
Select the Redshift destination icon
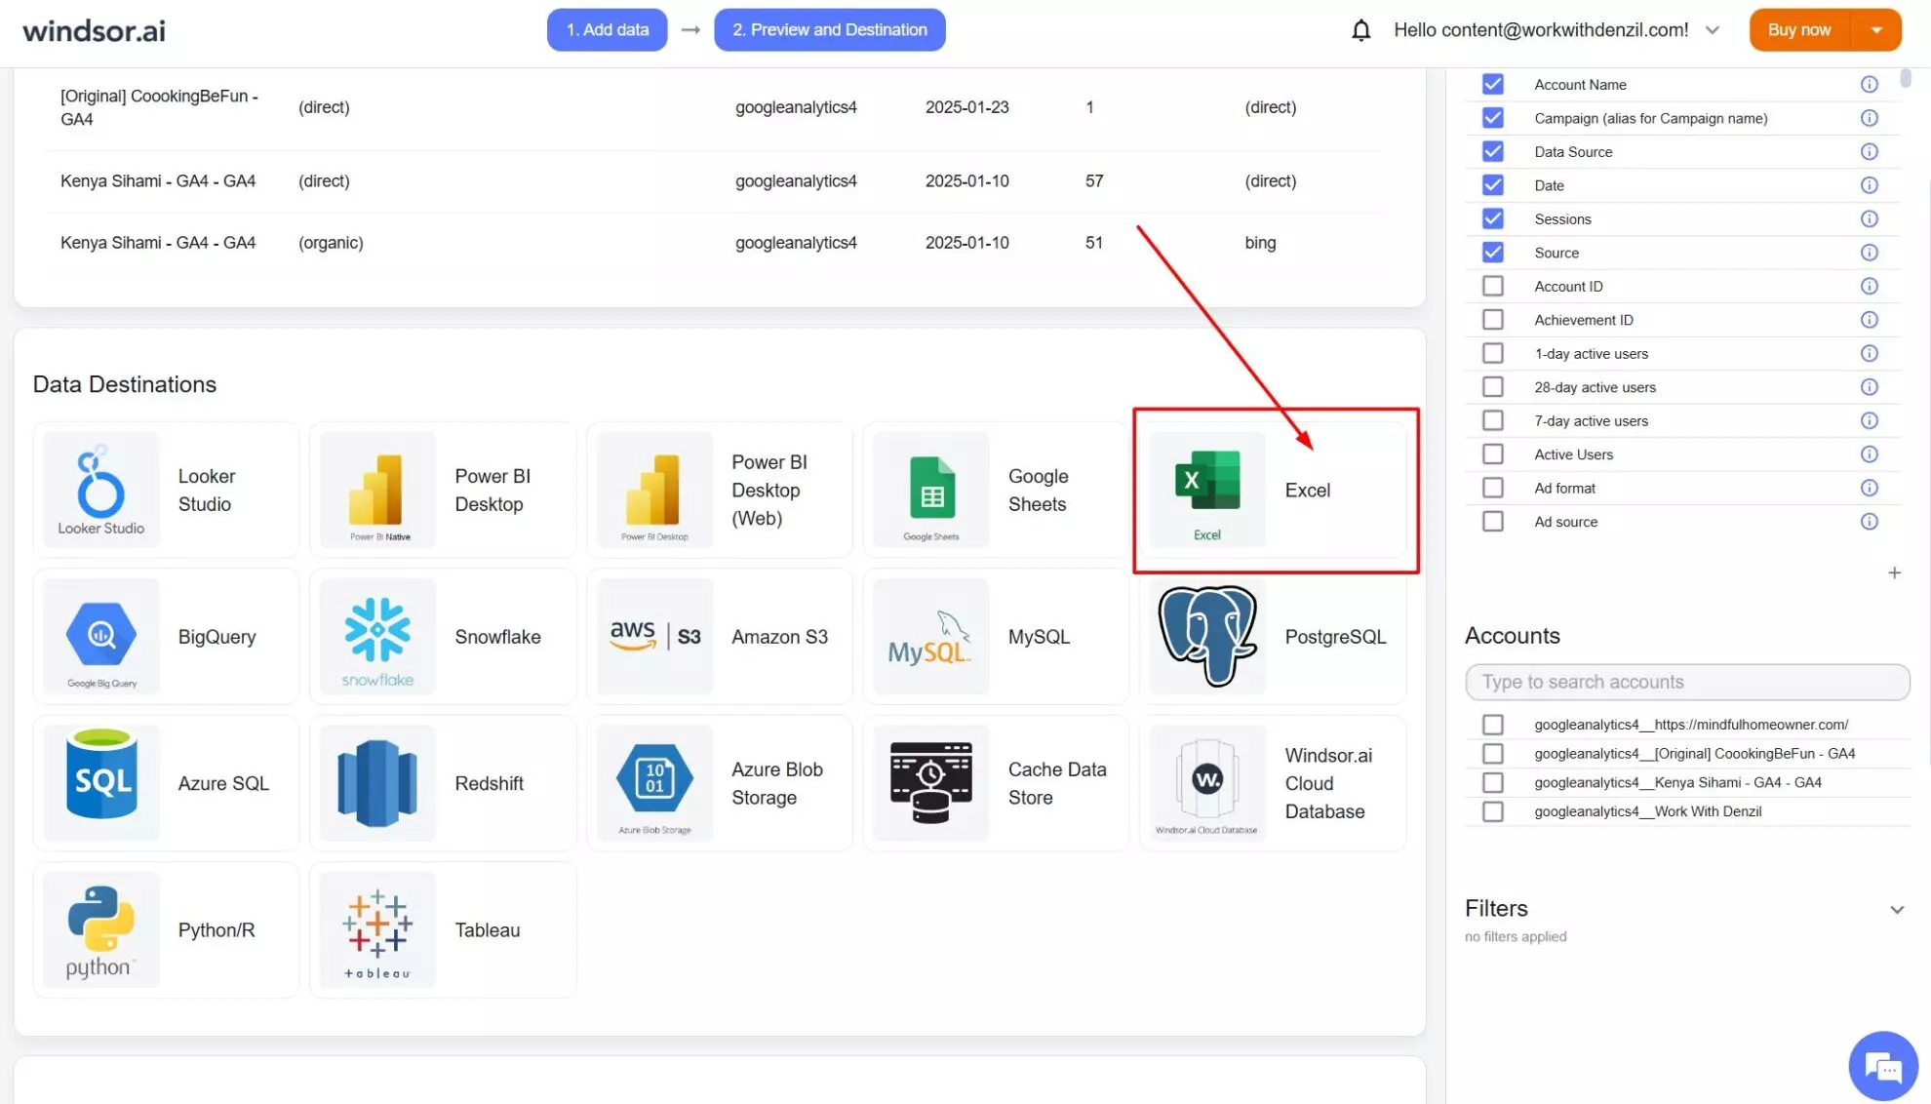(x=378, y=783)
